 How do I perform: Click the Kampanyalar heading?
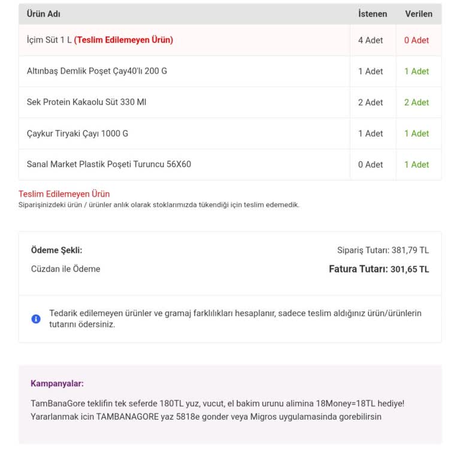(x=57, y=383)
